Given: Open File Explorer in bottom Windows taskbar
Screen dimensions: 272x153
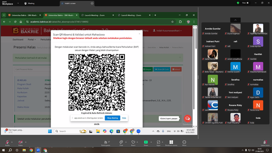Looking at the screenshot, I should click(x=24, y=150).
